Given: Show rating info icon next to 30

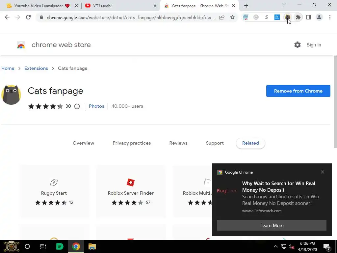Looking at the screenshot, I should 77,106.
